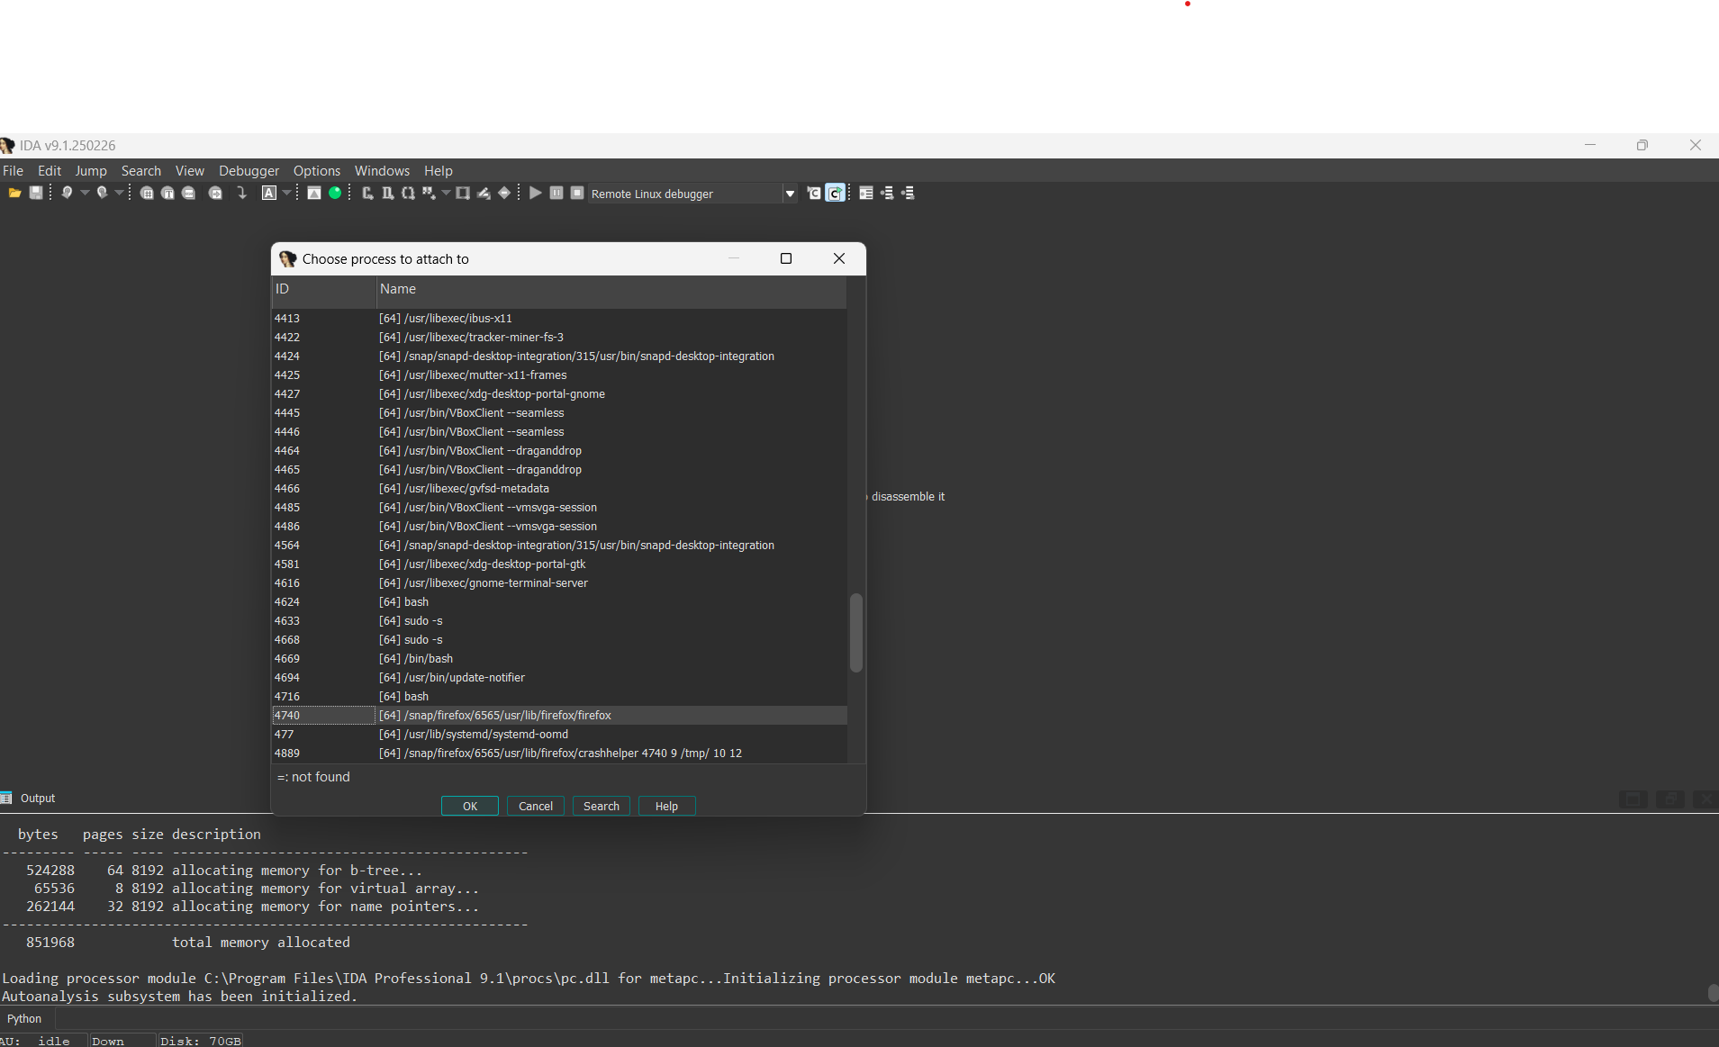Click the green circle toolbar icon
Image resolution: width=1719 pixels, height=1047 pixels.
[335, 193]
